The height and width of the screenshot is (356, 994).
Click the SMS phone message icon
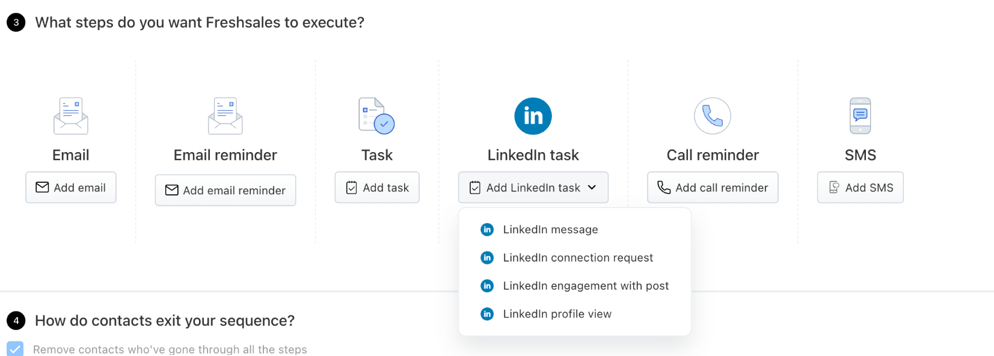861,116
